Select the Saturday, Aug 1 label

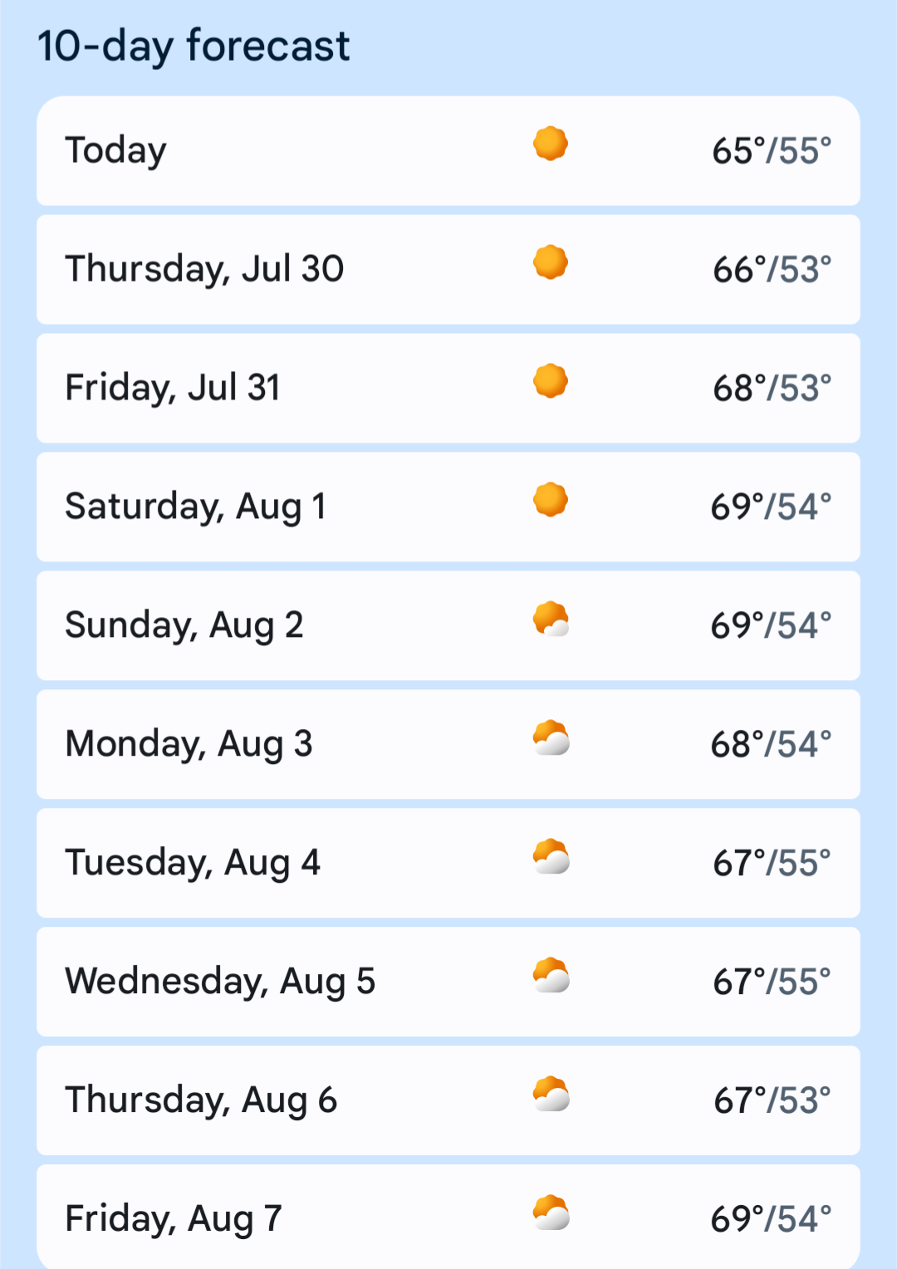(x=196, y=507)
